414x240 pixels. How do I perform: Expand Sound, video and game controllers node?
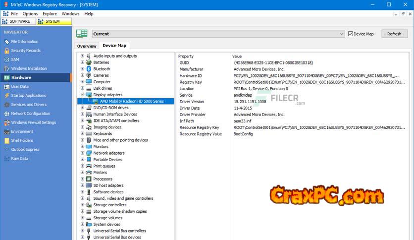pos(82,198)
